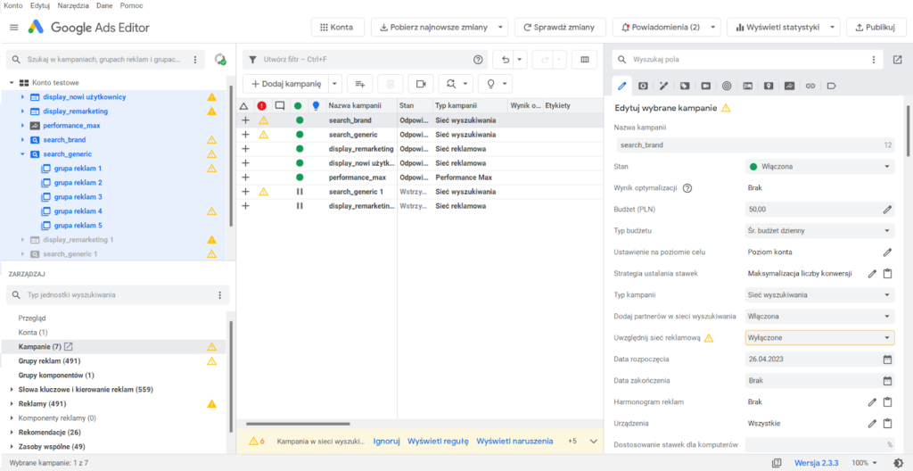Paste bidding strategy with clipboard icon

pyautogui.click(x=887, y=273)
